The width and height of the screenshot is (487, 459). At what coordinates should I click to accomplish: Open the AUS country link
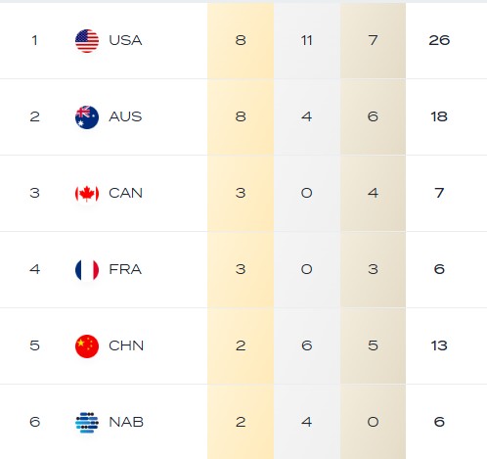point(125,116)
